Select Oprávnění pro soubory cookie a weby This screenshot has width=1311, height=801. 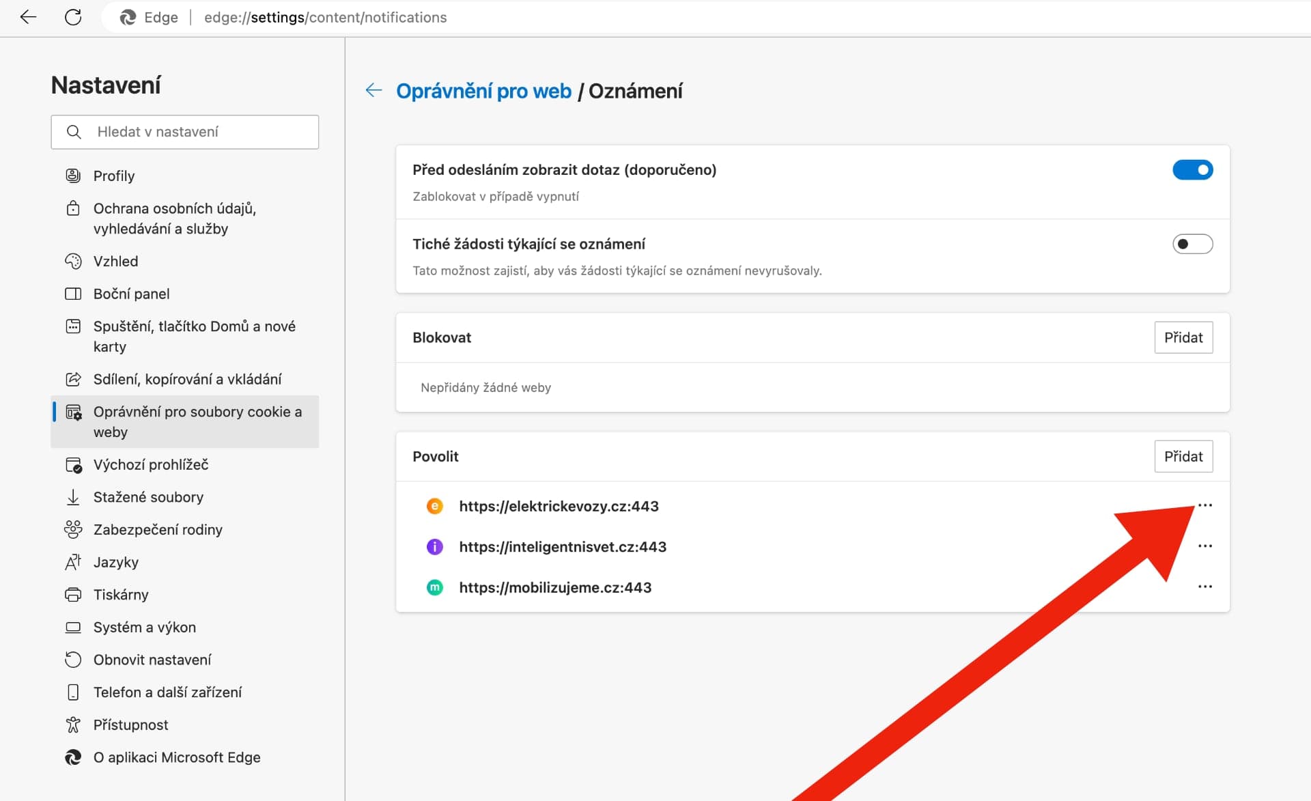point(184,421)
